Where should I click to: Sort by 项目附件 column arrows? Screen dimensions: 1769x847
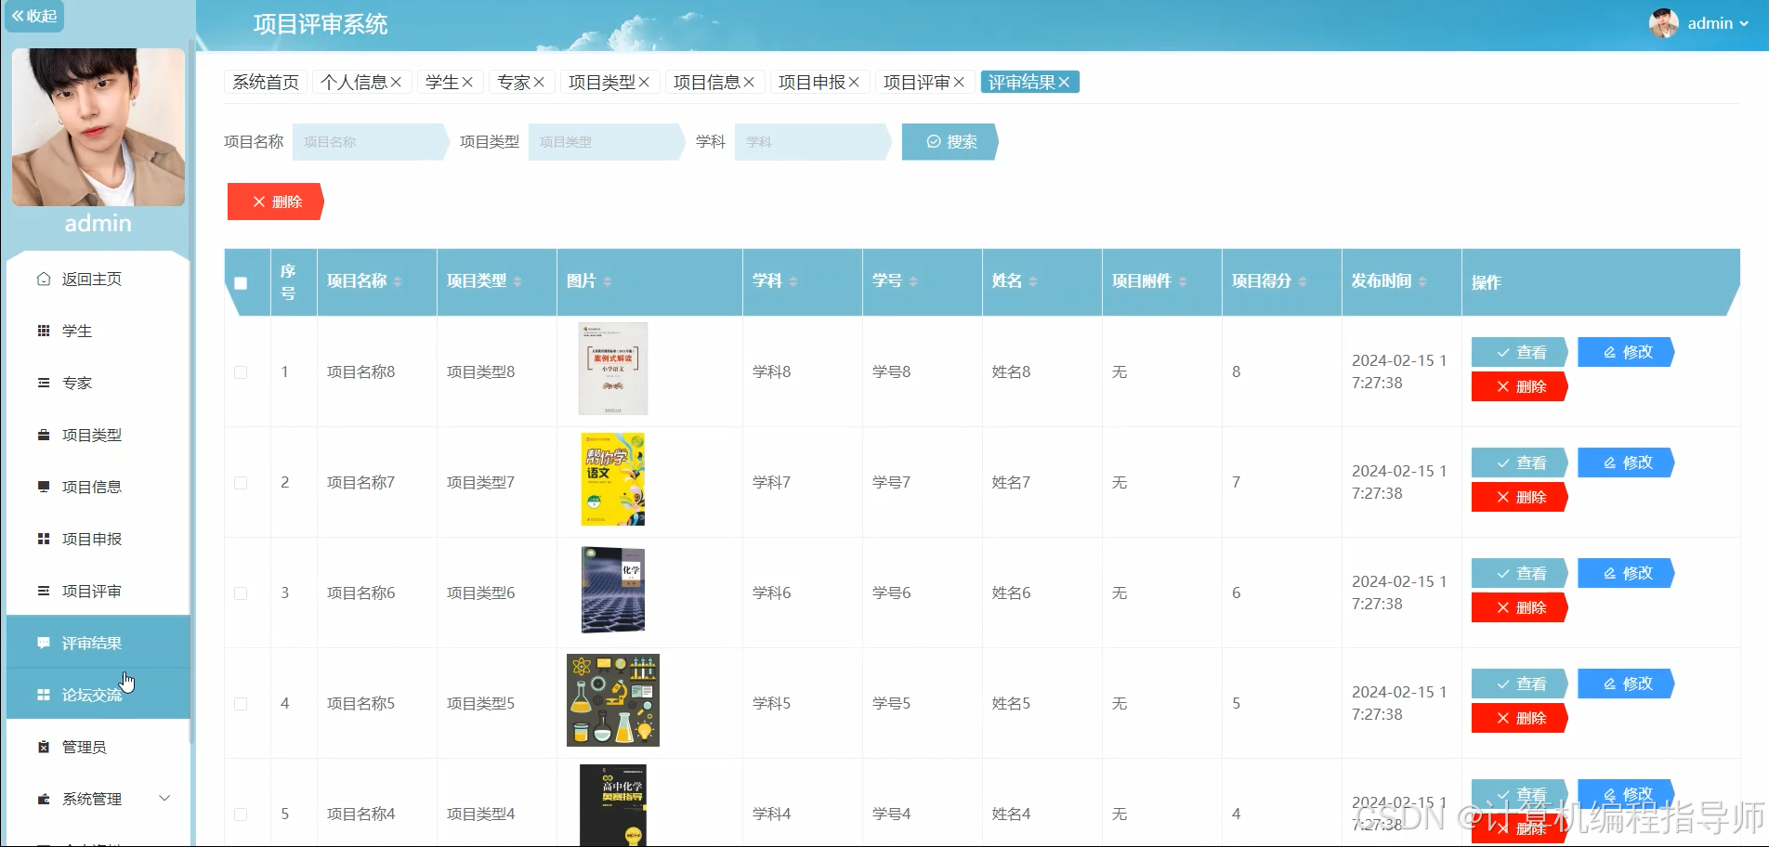(x=1183, y=281)
